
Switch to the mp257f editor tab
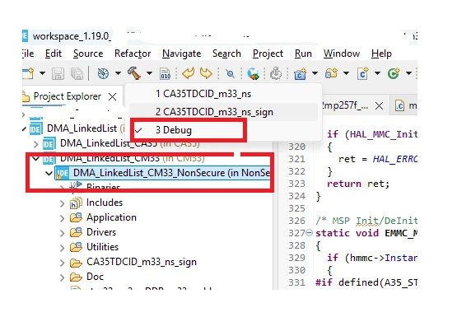click(x=346, y=105)
